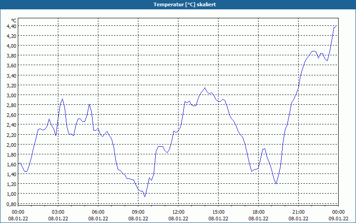
Task: Click the chart title 'Temperatur [°C] skaliert'
Action: point(185,4)
